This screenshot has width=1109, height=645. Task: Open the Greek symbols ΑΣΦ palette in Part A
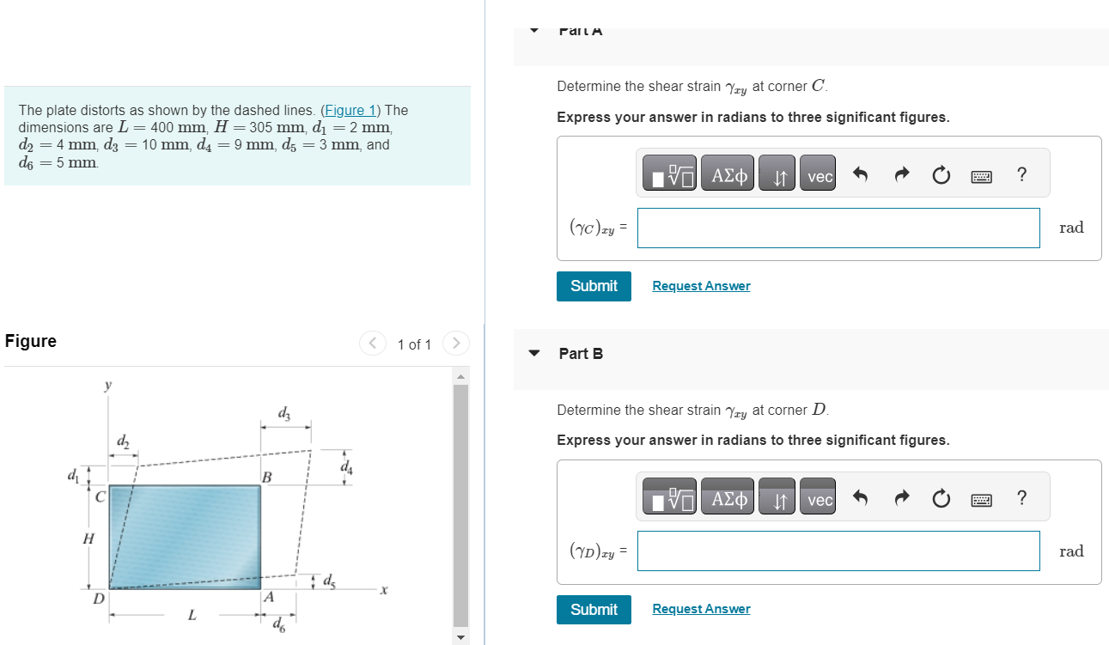pyautogui.click(x=727, y=172)
